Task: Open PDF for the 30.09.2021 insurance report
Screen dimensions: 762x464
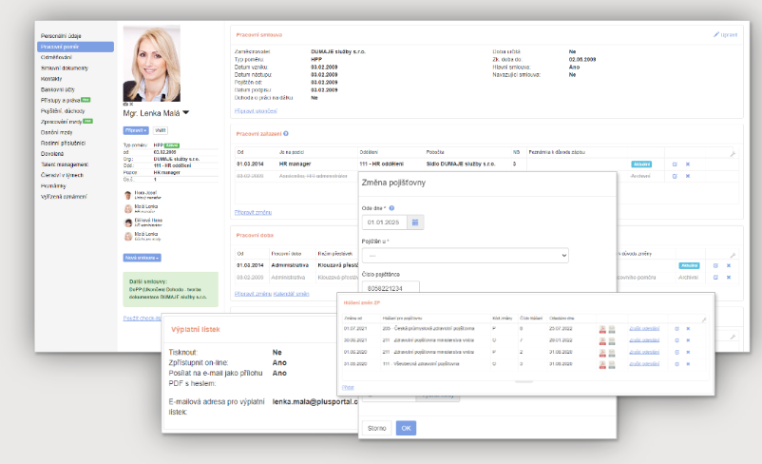Action: pos(602,340)
